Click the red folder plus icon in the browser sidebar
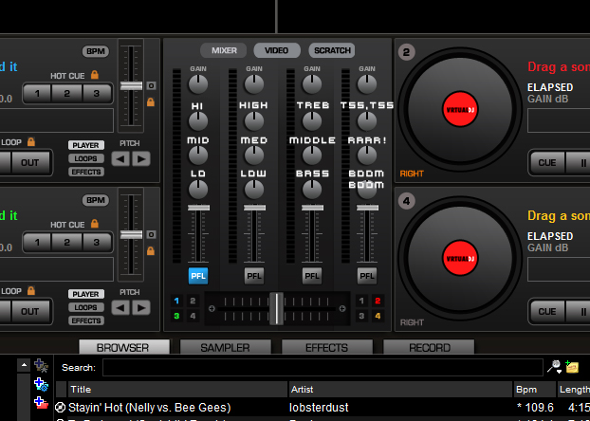 tap(41, 403)
